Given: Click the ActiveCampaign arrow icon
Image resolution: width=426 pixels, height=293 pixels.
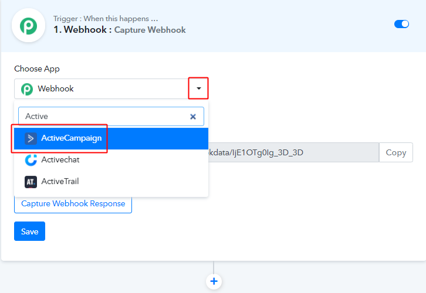Looking at the screenshot, I should pyautogui.click(x=31, y=138).
